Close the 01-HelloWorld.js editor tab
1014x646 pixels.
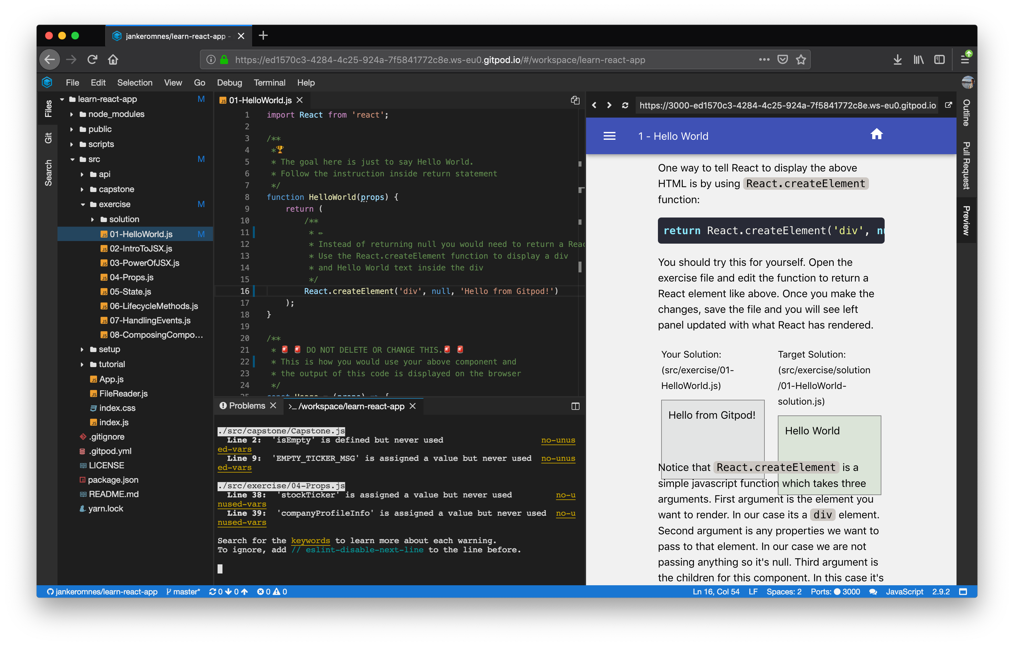click(300, 100)
